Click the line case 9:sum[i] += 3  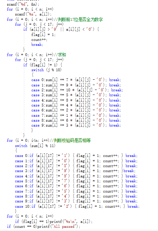(76, 125)
